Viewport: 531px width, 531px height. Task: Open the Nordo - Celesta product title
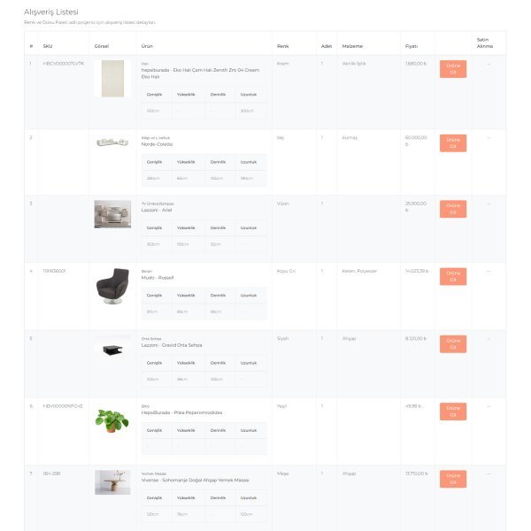coord(158,143)
